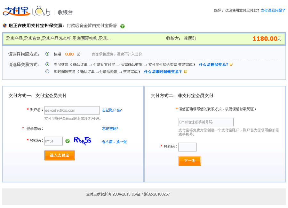The width and height of the screenshot is (288, 208).
Task: Click the RM5s captcha image
Action: coord(83,141)
